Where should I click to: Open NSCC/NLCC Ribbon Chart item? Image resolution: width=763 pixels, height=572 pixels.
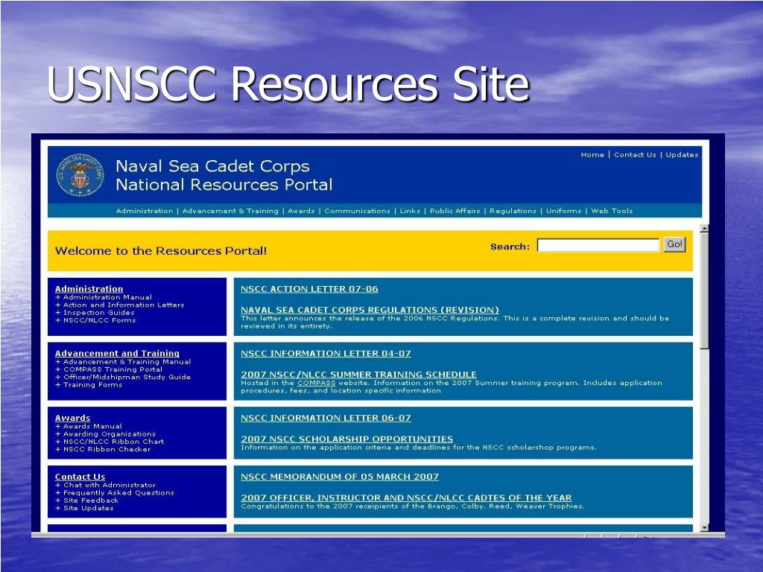113,442
